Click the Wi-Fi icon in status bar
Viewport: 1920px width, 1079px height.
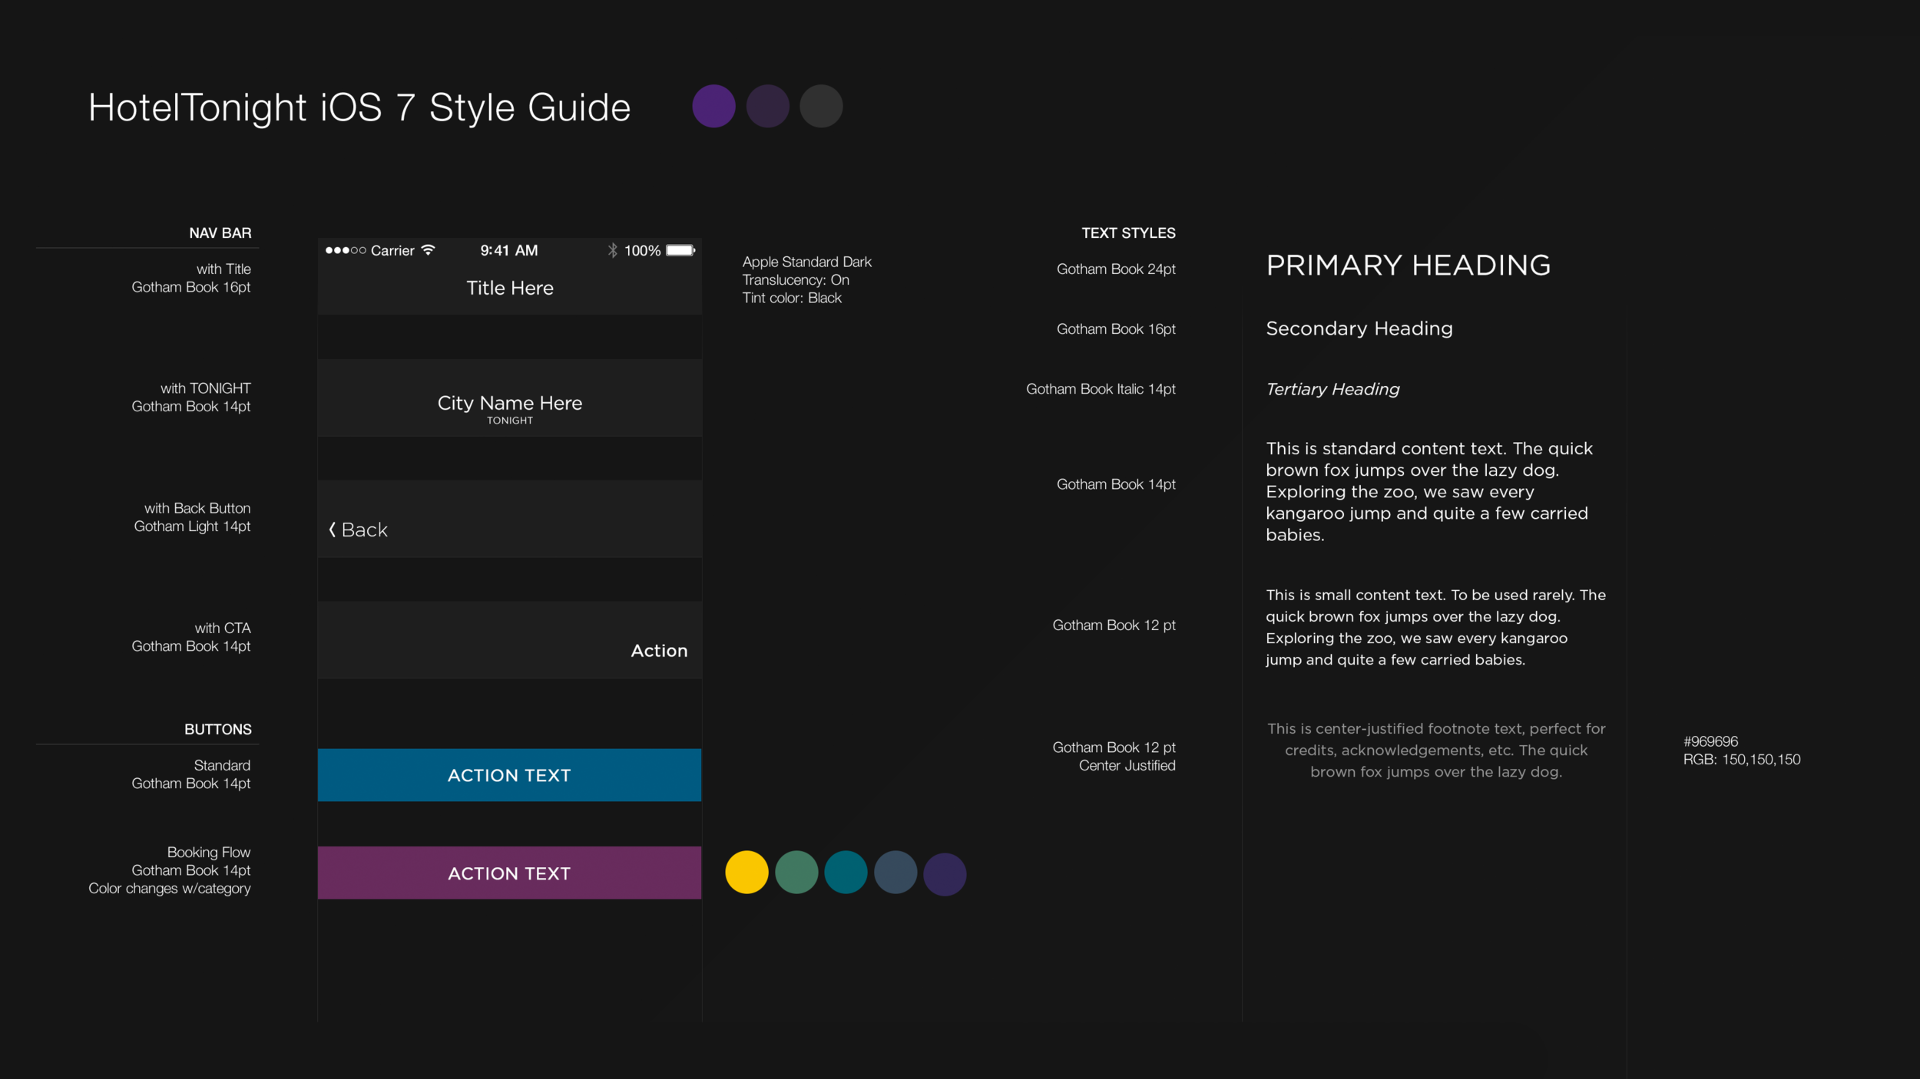[x=429, y=250]
